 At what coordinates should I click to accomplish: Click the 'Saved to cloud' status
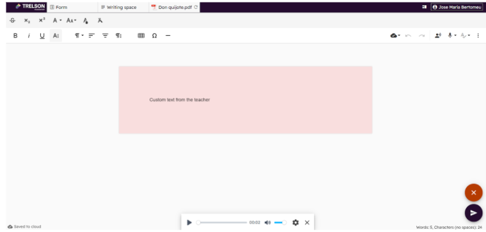point(24,226)
